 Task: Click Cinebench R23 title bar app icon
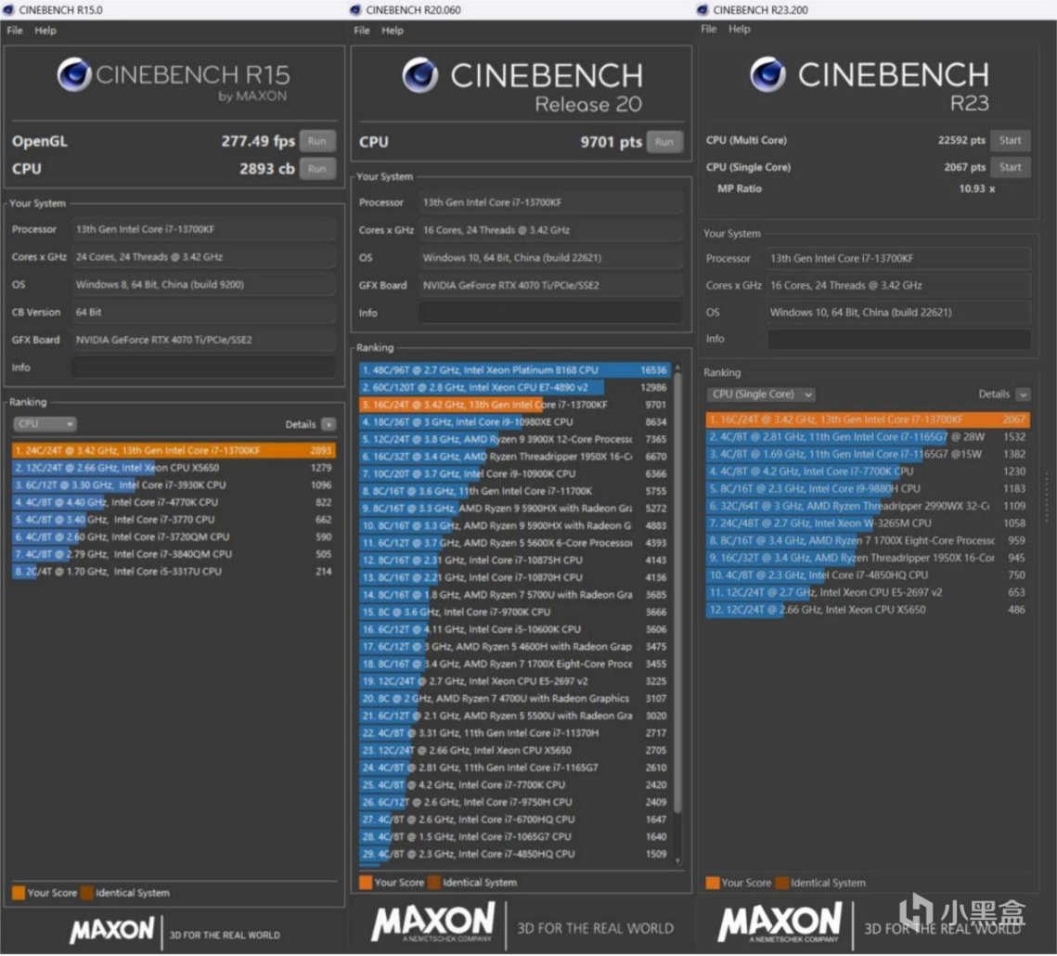point(703,10)
